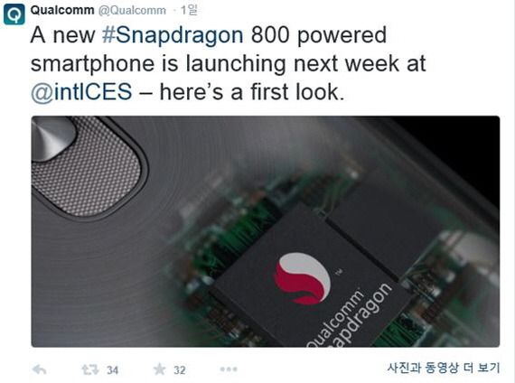View the favorite count 32
This screenshot has height=383, width=515.
(179, 370)
